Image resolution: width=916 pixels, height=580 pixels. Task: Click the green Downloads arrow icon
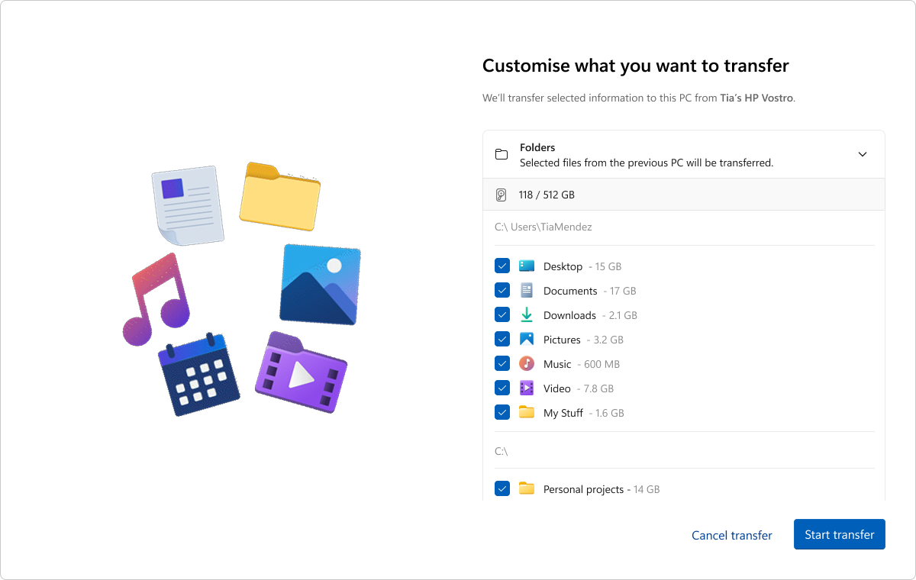pyautogui.click(x=527, y=315)
